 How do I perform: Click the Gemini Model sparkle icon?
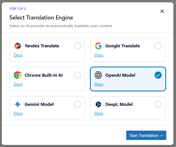tap(17, 104)
